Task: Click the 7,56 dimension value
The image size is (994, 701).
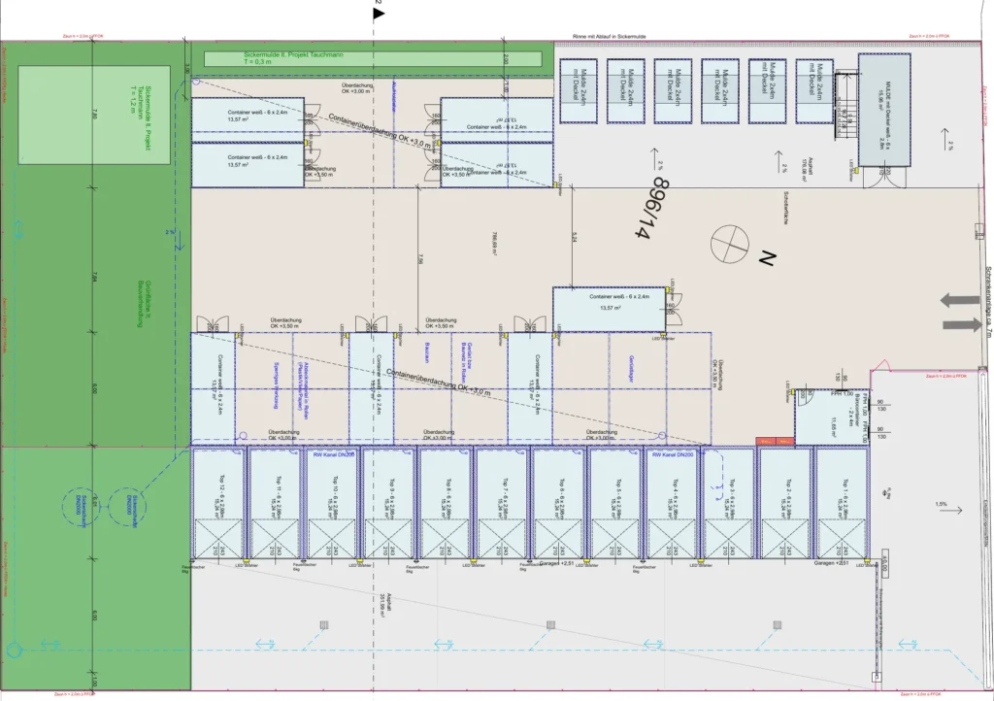Action: [421, 259]
